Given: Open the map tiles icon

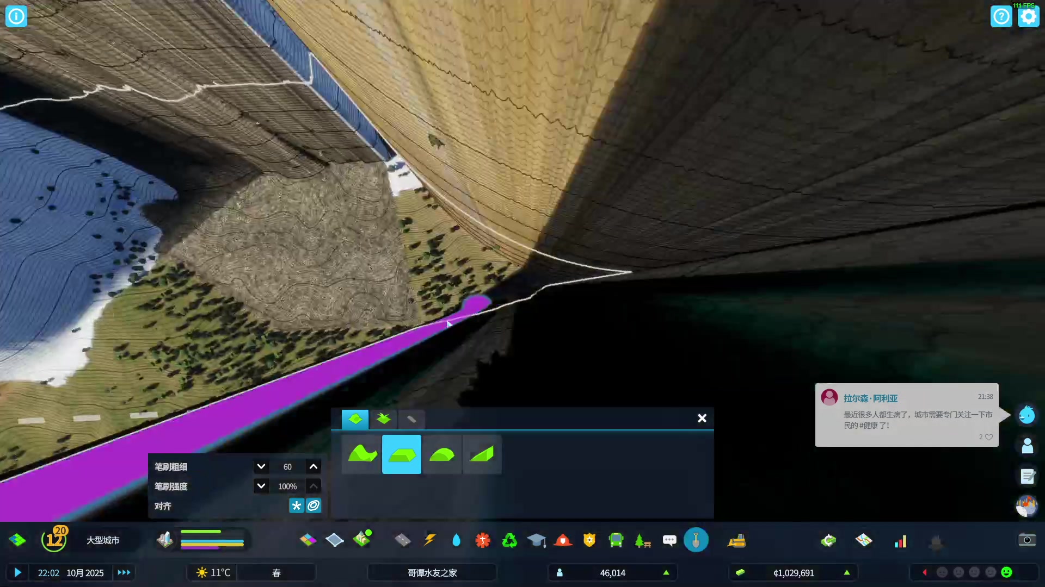Looking at the screenshot, I should tap(17, 540).
